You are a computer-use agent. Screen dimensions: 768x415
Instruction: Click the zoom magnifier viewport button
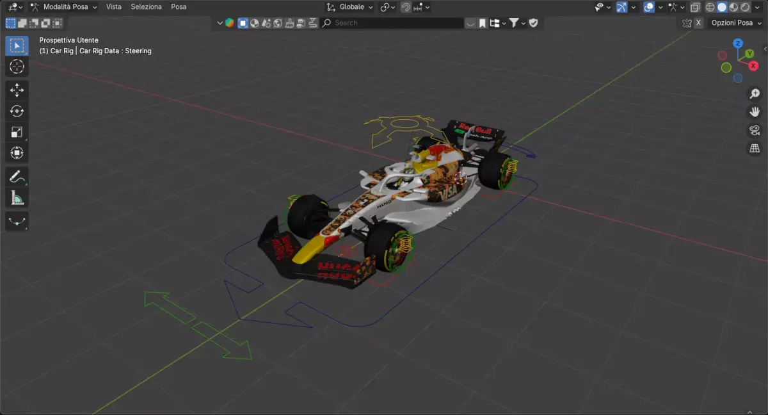(x=755, y=94)
